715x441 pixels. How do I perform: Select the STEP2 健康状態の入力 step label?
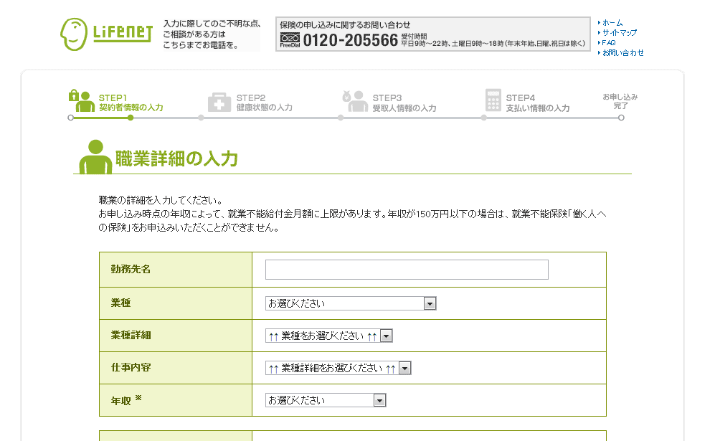(x=264, y=103)
